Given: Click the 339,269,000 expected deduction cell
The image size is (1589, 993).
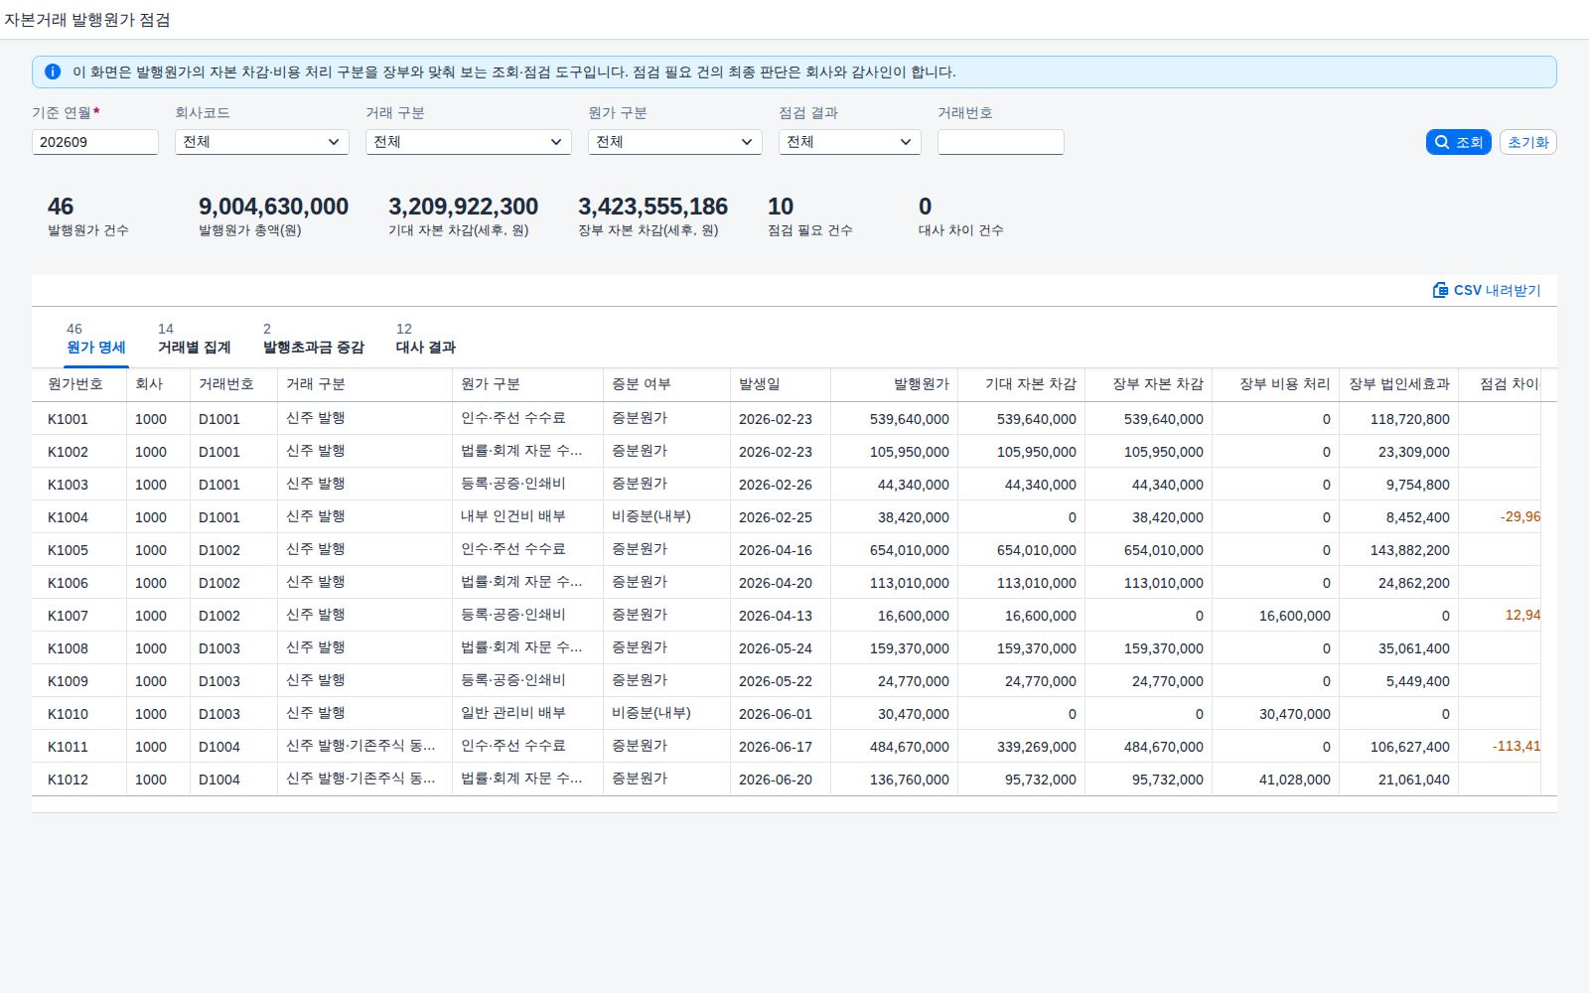Looking at the screenshot, I should 1022,747.
